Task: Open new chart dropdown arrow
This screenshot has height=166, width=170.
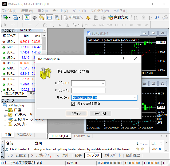Action: coord(10,18)
